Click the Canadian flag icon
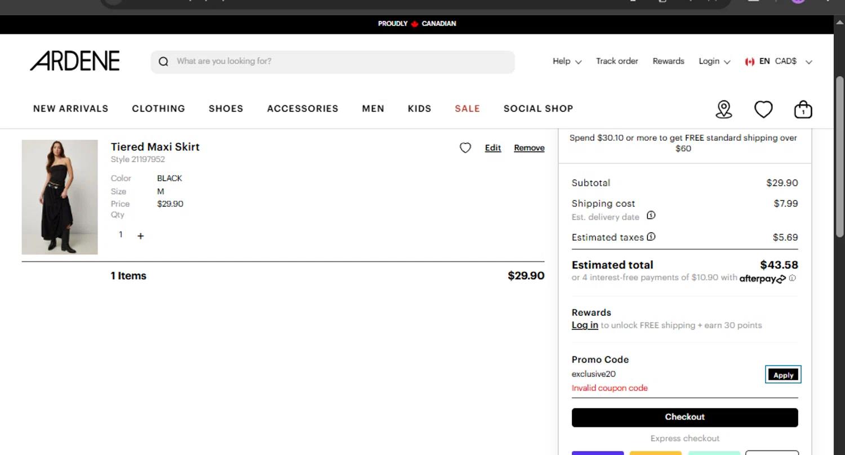Image resolution: width=845 pixels, height=455 pixels. pyautogui.click(x=749, y=61)
